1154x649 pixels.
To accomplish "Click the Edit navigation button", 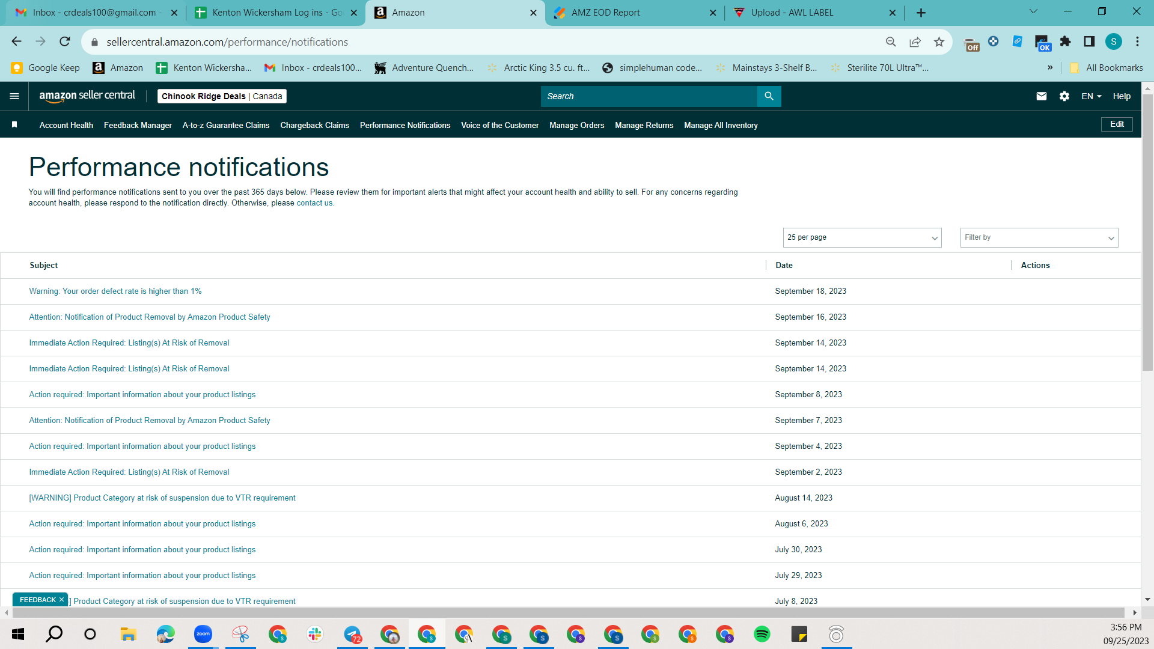I will pos(1117,124).
